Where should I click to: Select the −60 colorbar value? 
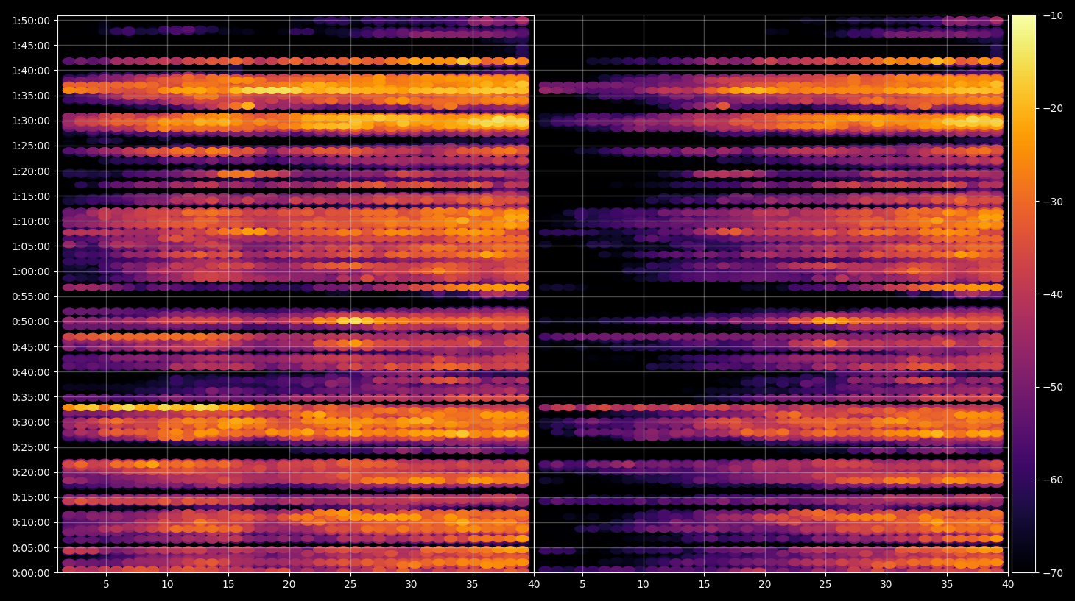pos(1053,480)
